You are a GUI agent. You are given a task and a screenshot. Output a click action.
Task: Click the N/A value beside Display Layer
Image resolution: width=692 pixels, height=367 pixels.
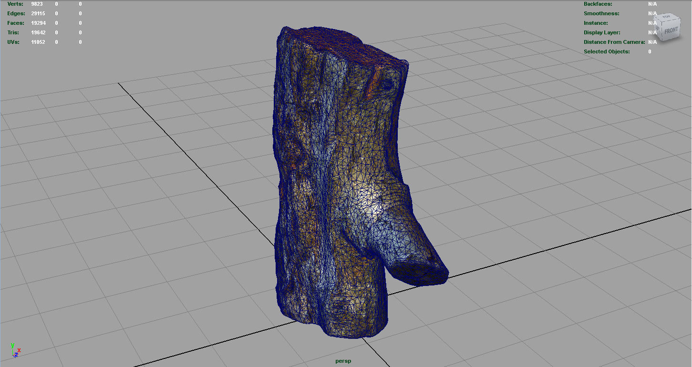652,32
